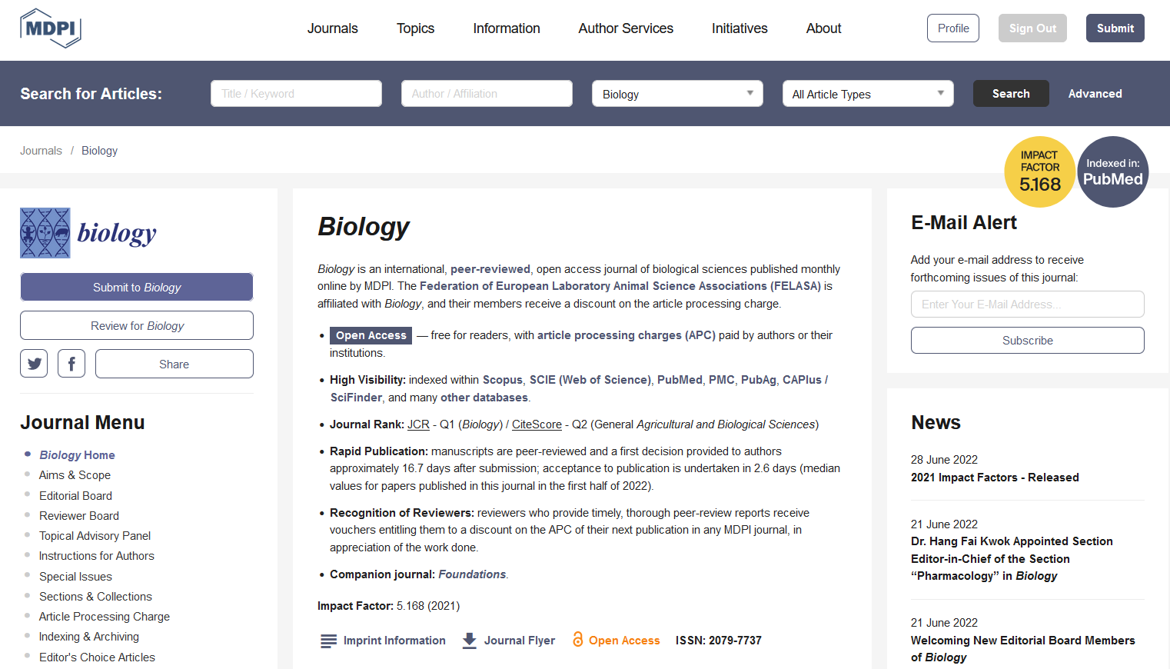Click the Subscribe button
Screen dimensions: 1170x669
(1027, 341)
